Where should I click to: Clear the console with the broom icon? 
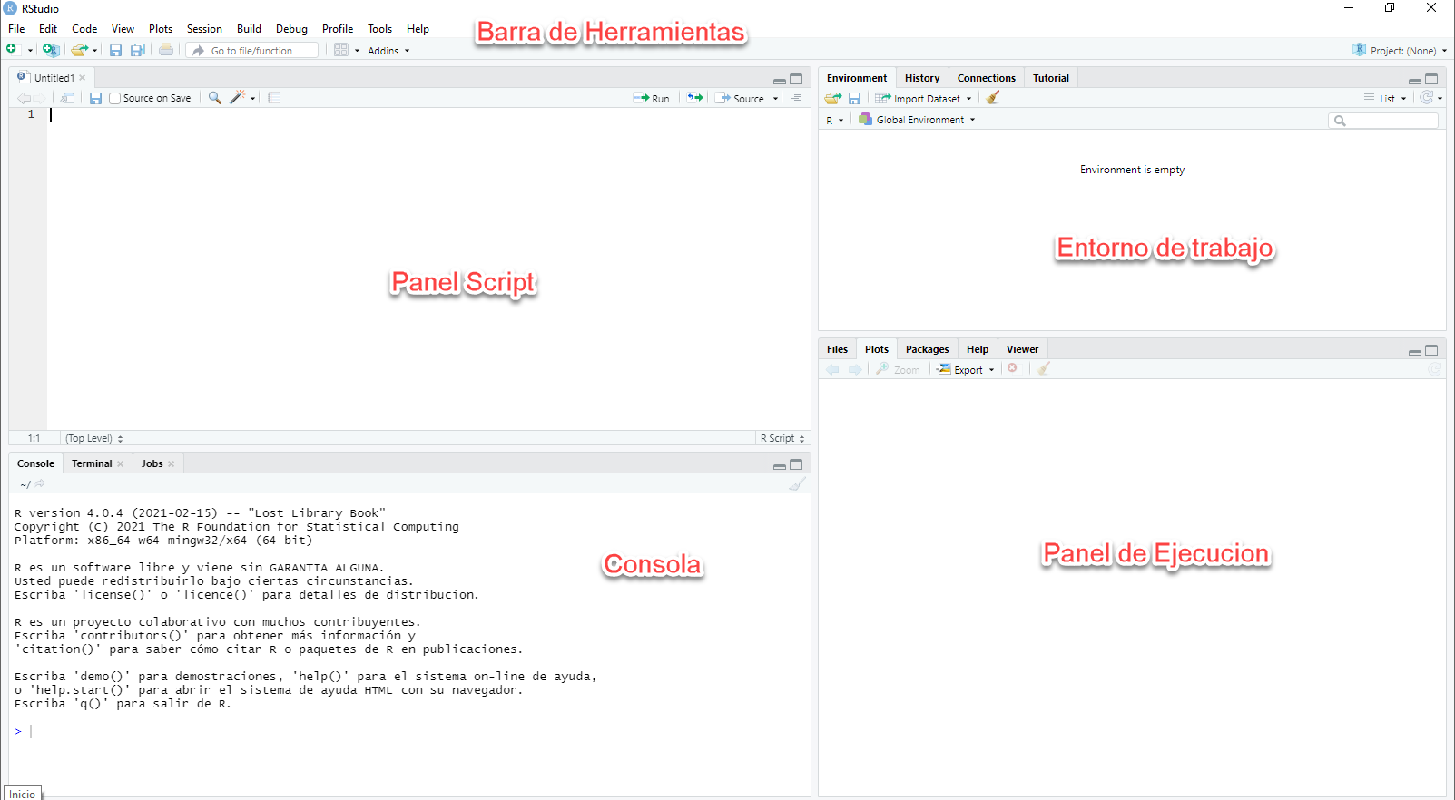tap(797, 484)
